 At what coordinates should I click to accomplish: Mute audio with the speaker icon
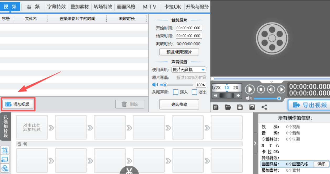tap(248, 99)
